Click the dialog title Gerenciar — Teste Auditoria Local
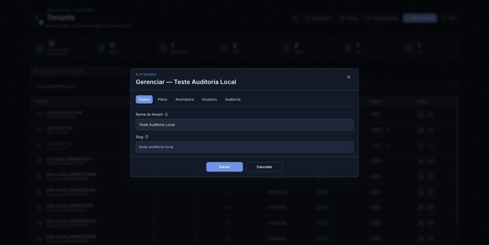Screen dimensions: 489x245 (x=186, y=82)
